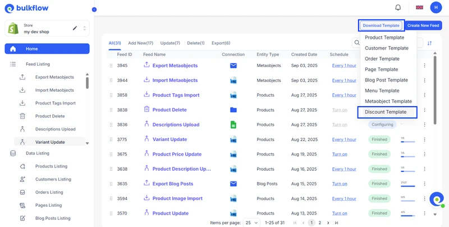Switch to the Export(6) tab
The height and width of the screenshot is (227, 449).
coord(221,43)
